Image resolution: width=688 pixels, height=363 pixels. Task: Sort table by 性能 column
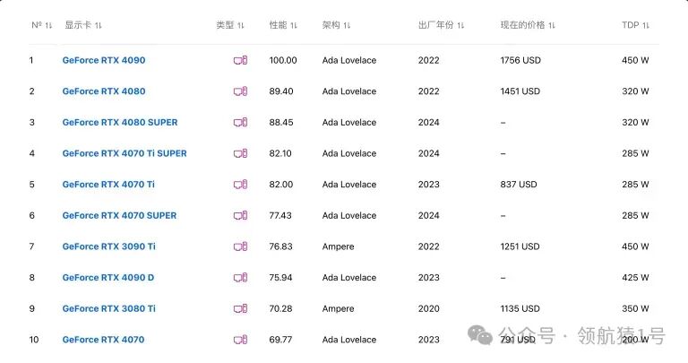pos(283,25)
